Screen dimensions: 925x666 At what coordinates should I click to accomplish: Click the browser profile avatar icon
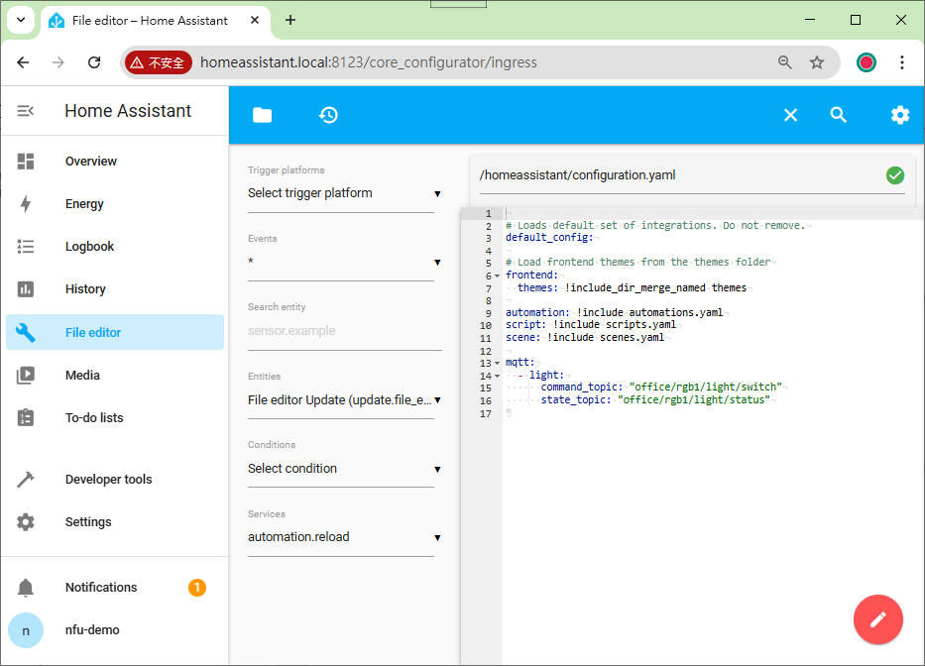tap(866, 62)
